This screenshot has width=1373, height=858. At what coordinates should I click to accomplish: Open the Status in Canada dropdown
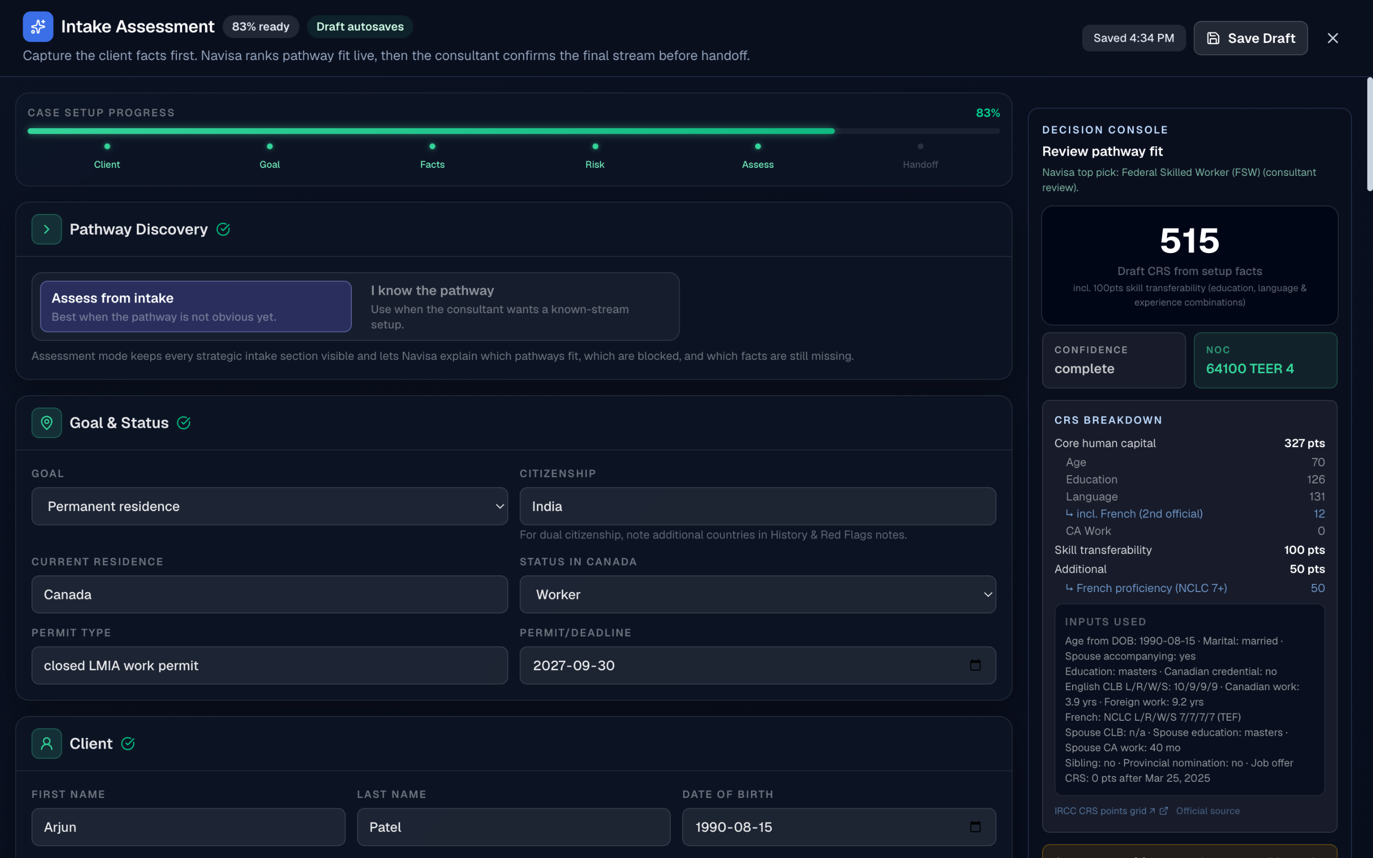coord(757,594)
